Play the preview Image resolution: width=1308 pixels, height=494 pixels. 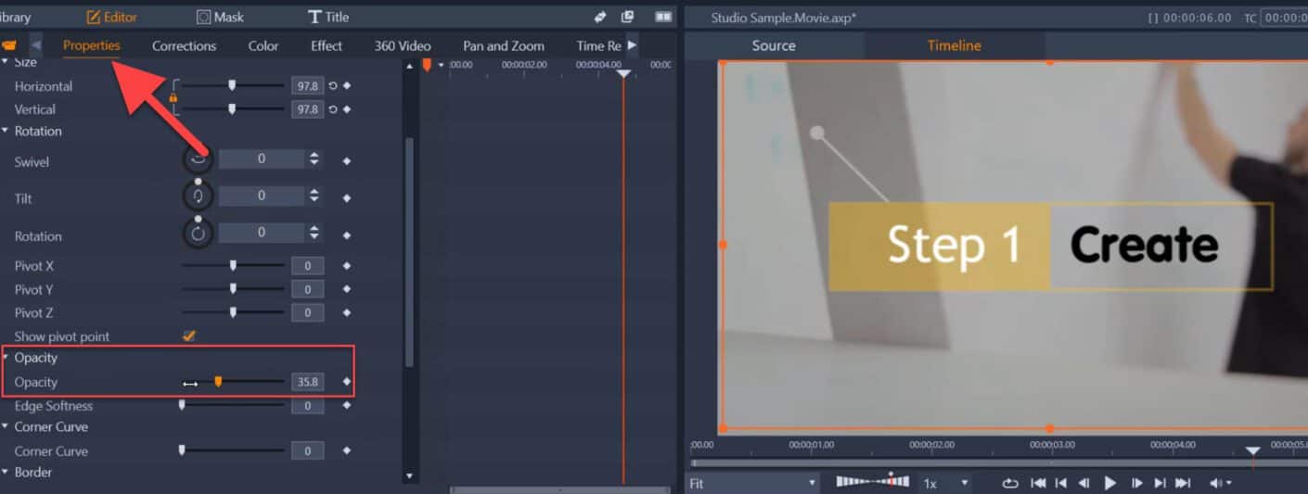(x=1109, y=483)
